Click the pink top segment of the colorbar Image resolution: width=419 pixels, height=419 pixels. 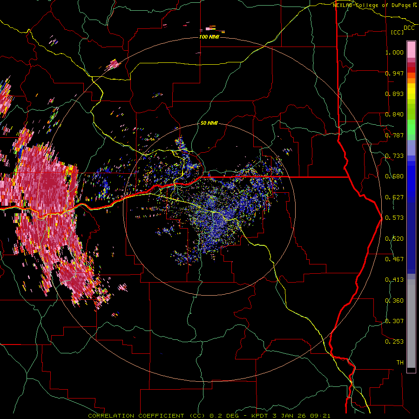point(411,49)
